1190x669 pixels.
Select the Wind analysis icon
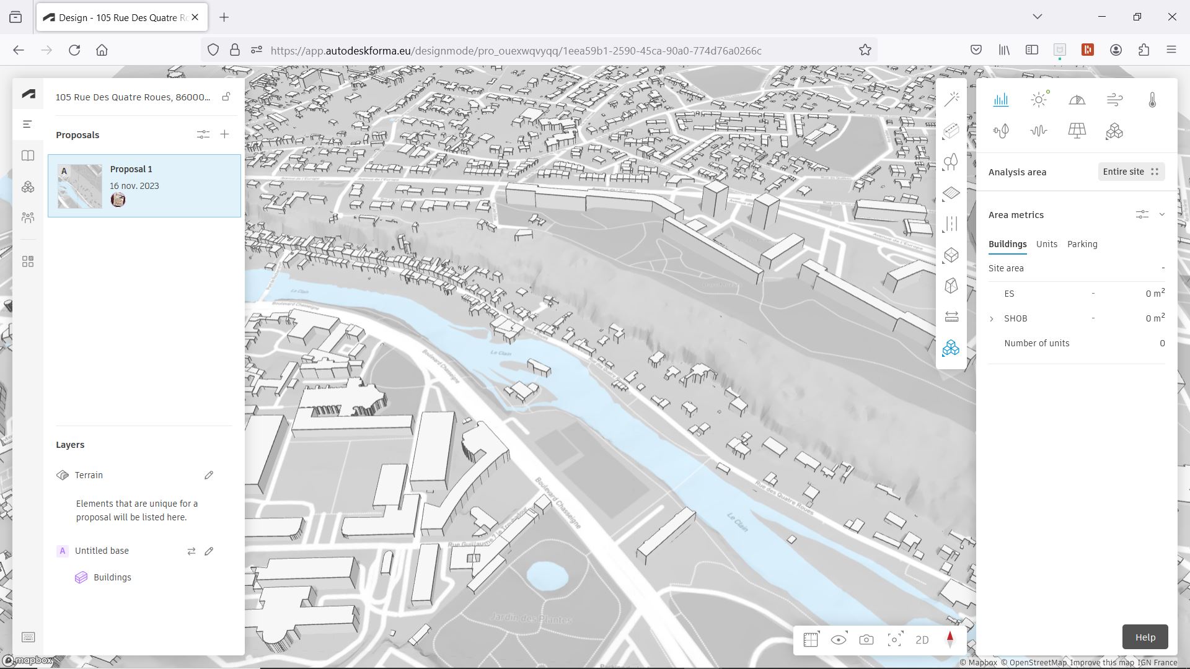click(1114, 100)
